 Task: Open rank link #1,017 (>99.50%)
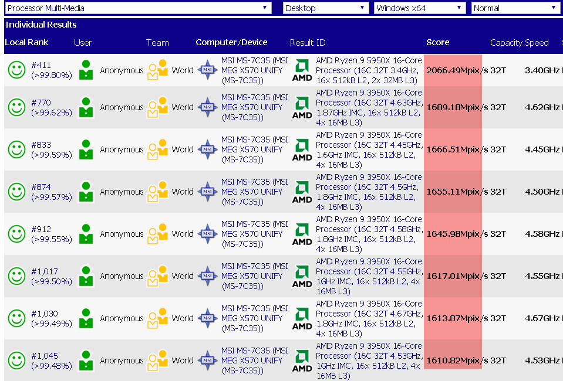click(51, 276)
